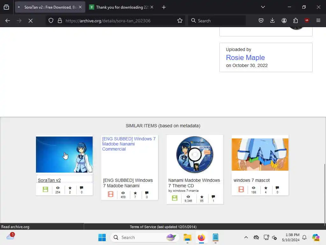
Task: Open Terms of Service link
Action: 163,227
